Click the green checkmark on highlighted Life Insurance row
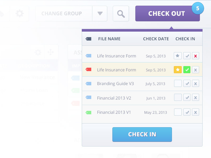Image resolution: width=211 pixels, height=158 pixels. (x=187, y=70)
